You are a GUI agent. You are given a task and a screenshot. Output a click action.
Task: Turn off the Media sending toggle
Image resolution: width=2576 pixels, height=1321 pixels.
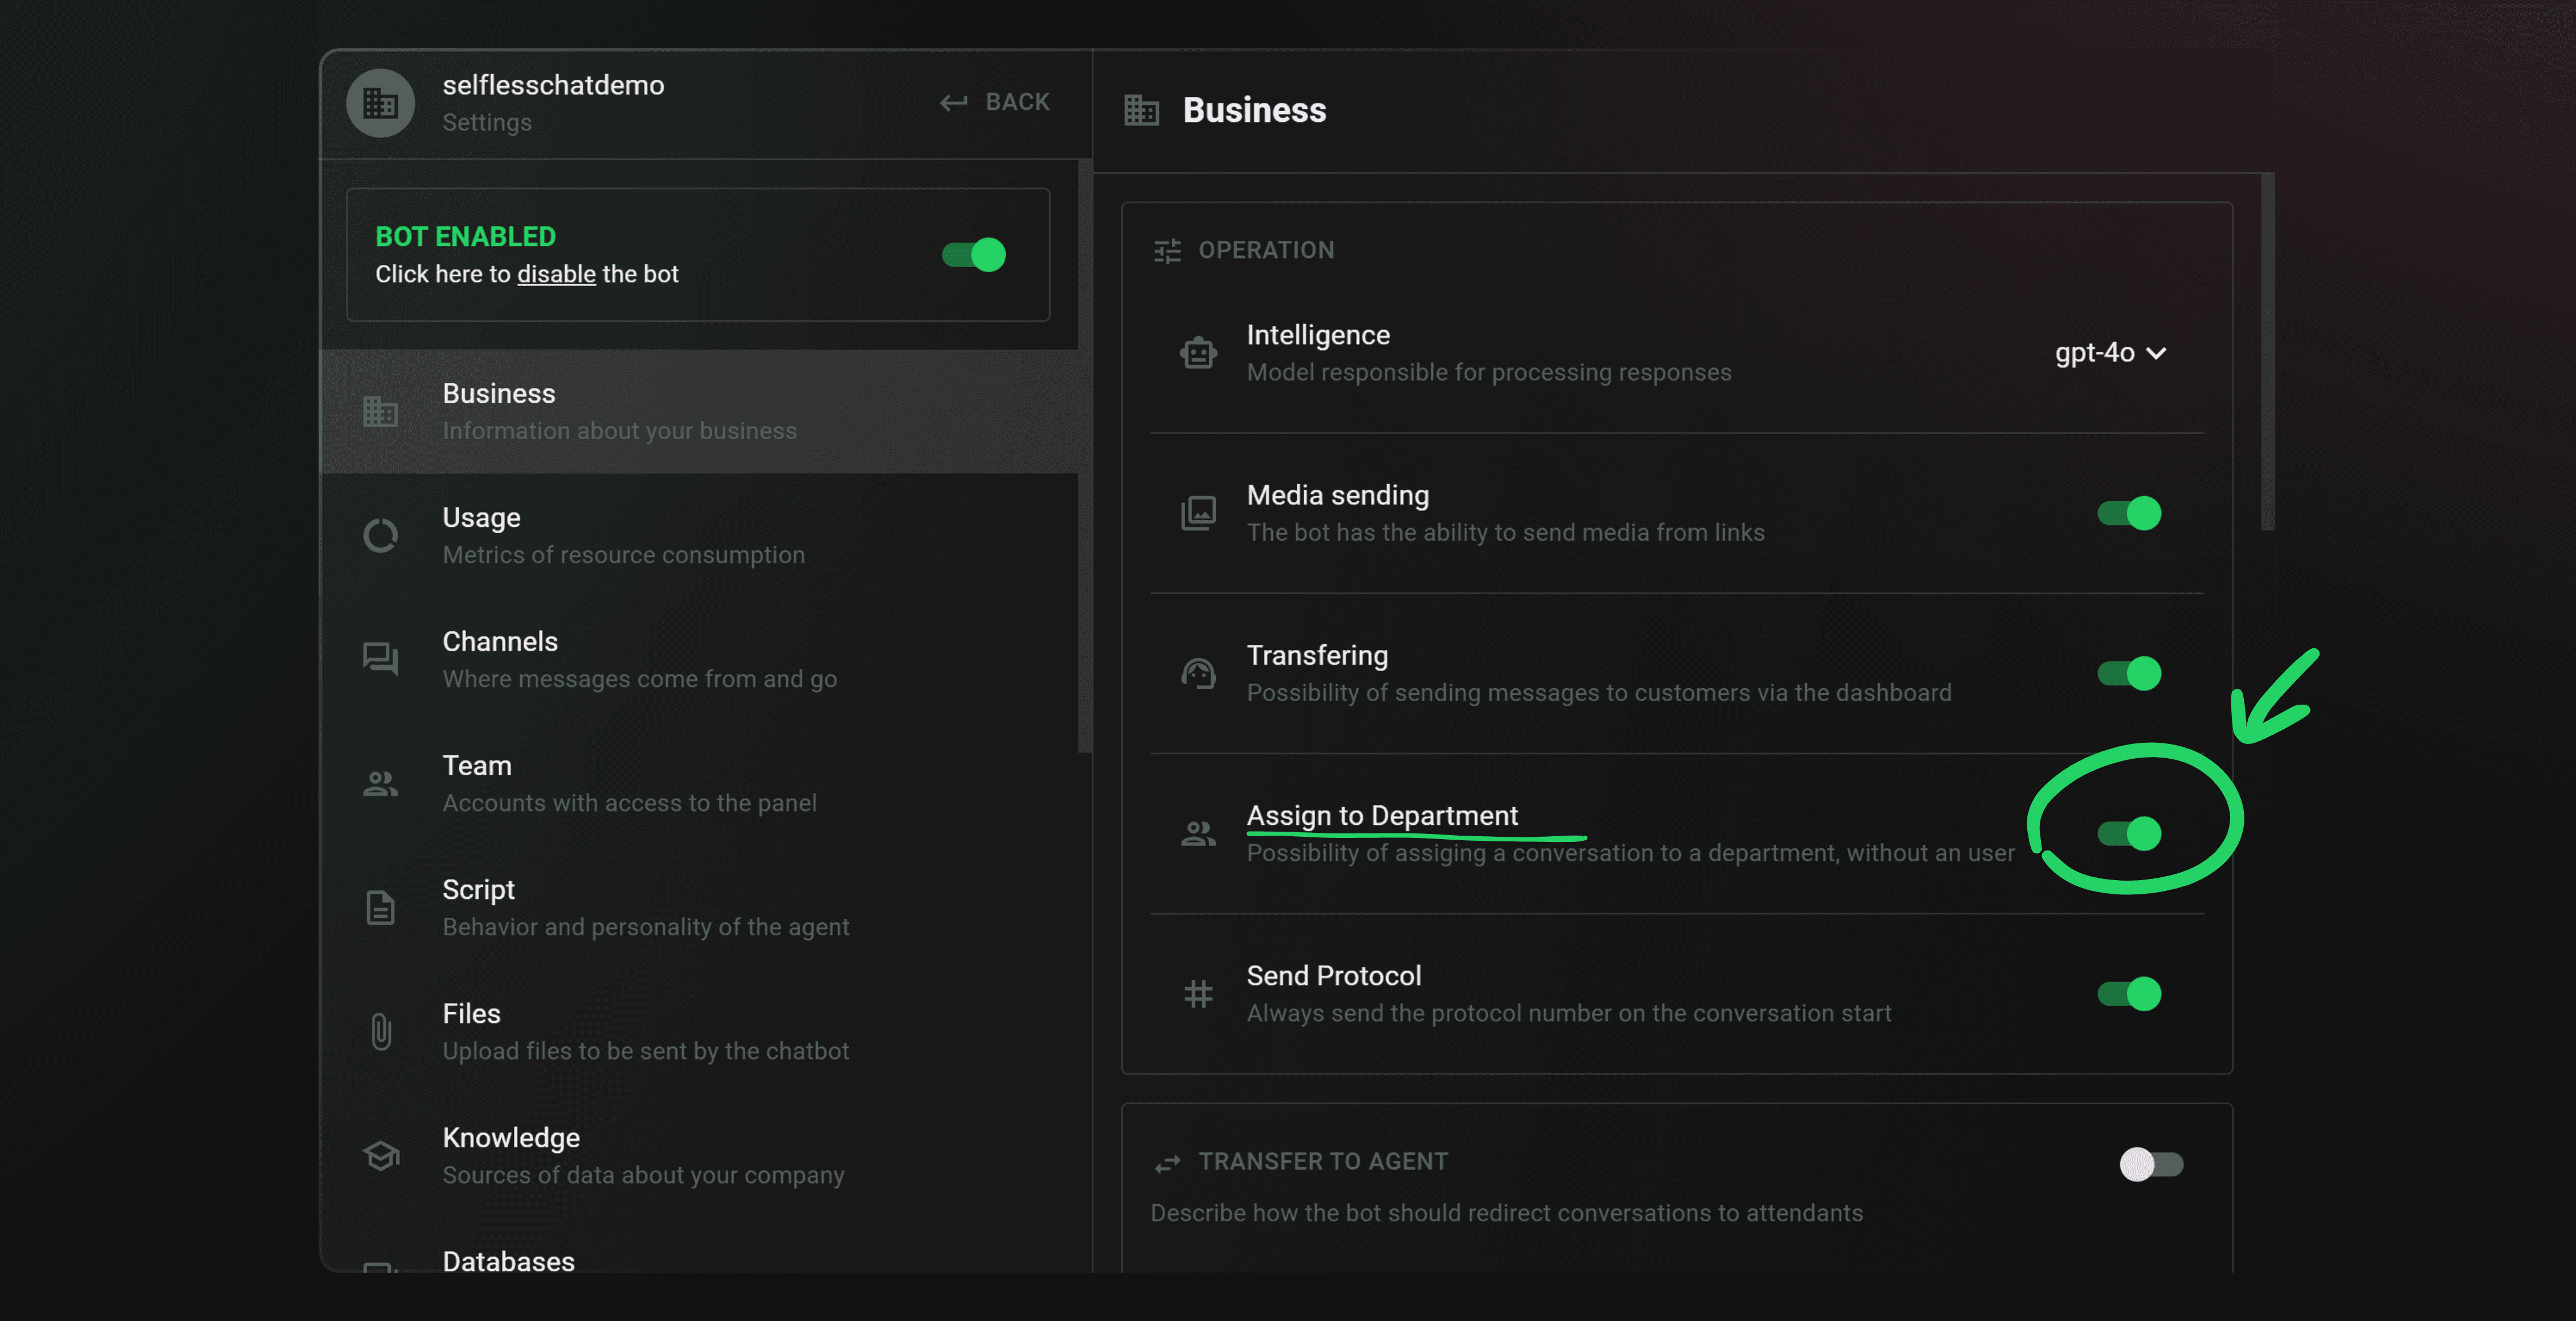pos(2129,514)
